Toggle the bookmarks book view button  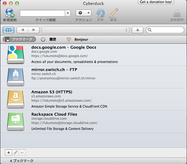9,30
